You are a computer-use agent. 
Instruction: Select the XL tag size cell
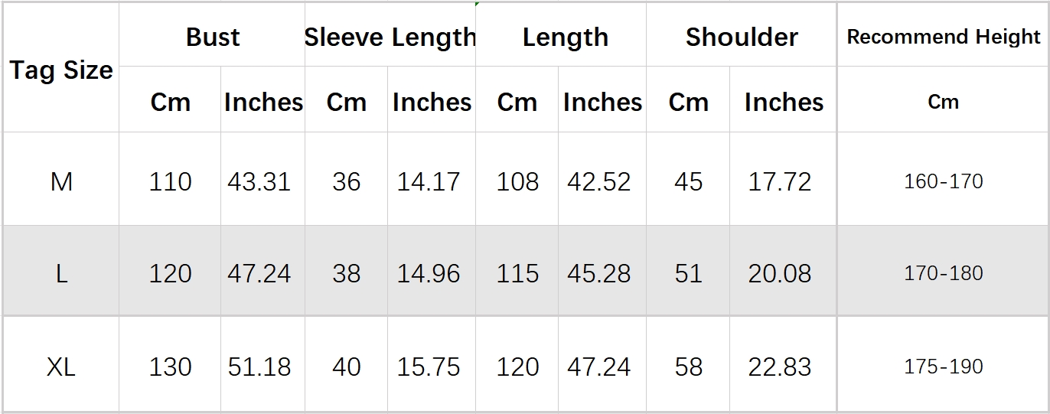click(61, 367)
